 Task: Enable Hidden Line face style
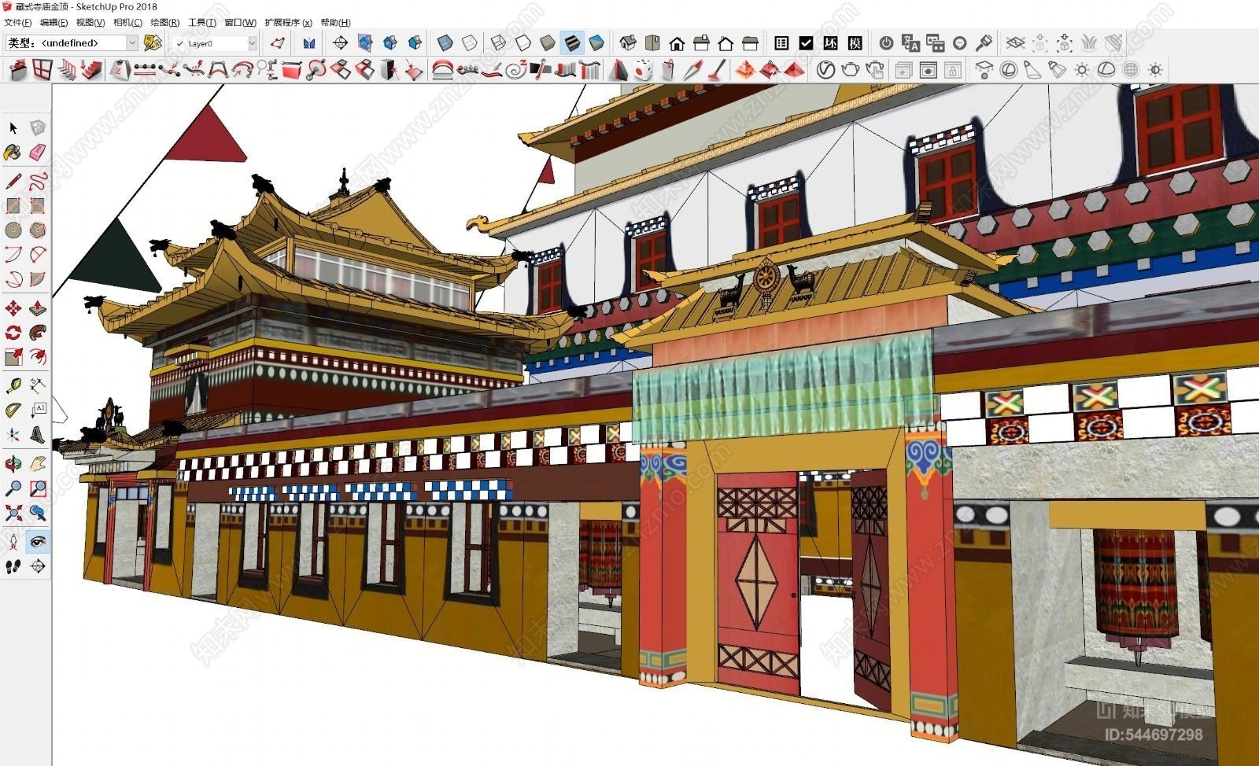point(522,42)
